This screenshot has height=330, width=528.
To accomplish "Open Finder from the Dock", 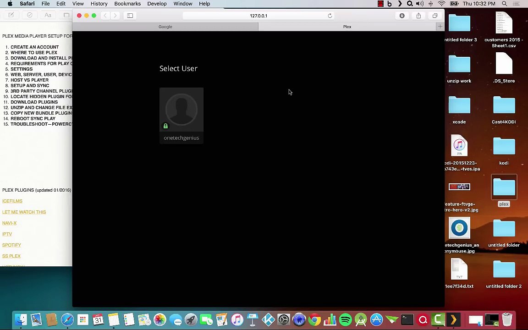I will (x=21, y=319).
